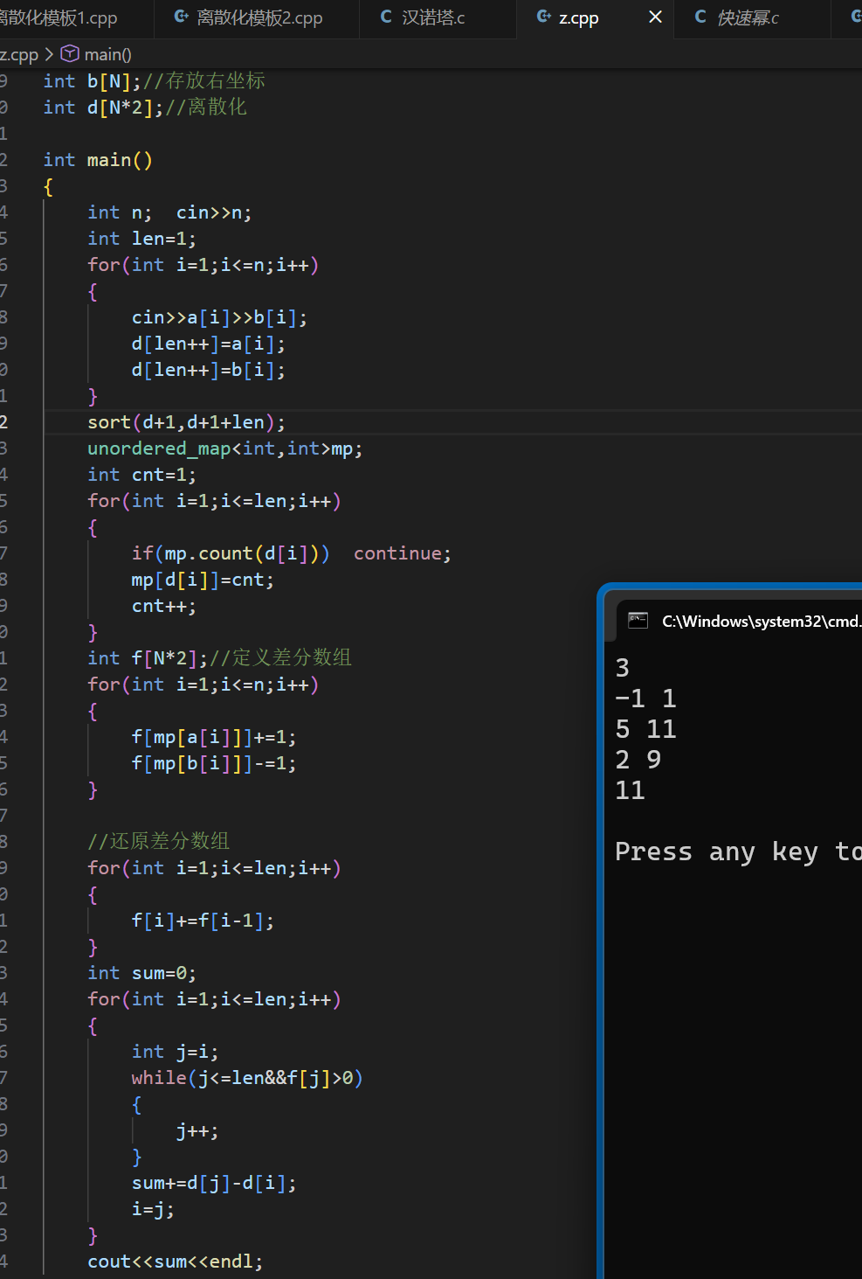
Task: Click the cube symbol icon in breadcrumb
Action: tap(70, 54)
